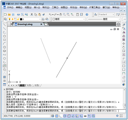Expand the layer selection dropdown
The image size is (128, 120).
click(x=24, y=19)
